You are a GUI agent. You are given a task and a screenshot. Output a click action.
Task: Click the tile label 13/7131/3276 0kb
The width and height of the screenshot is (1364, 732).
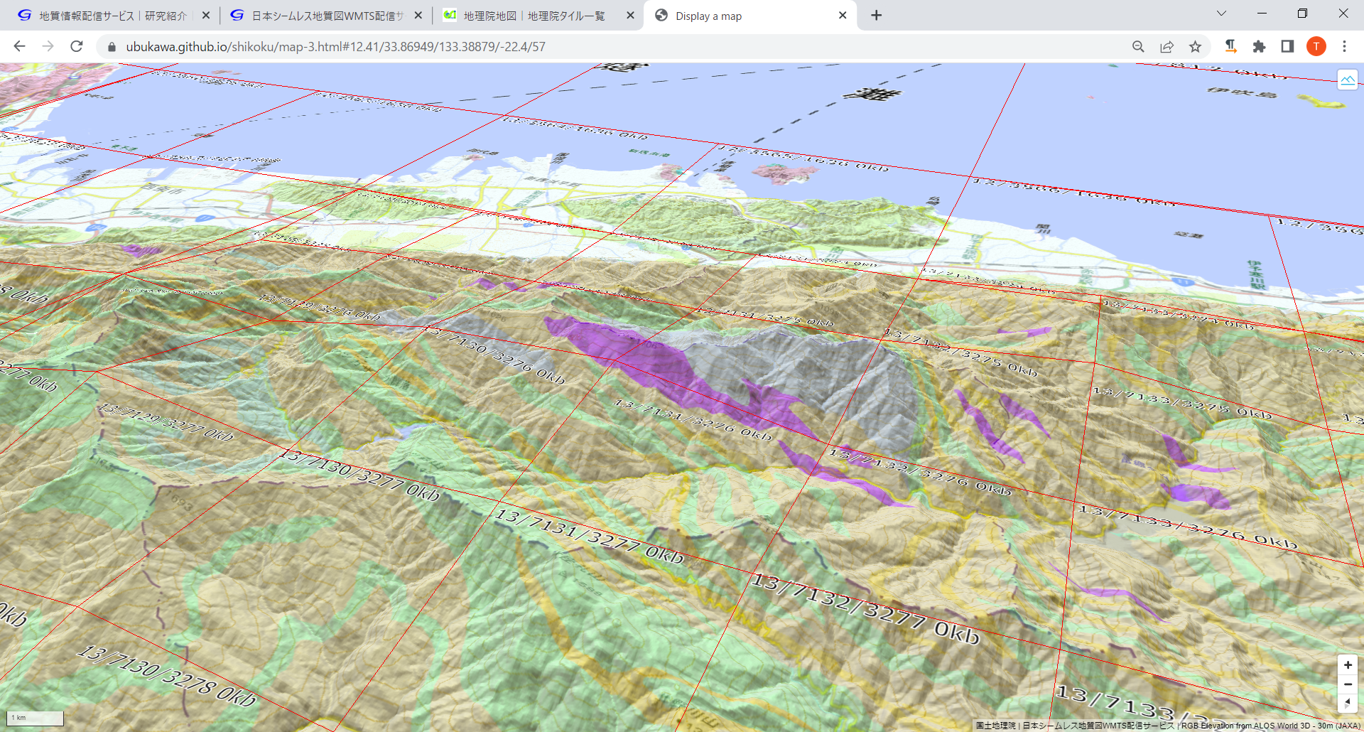point(693,419)
